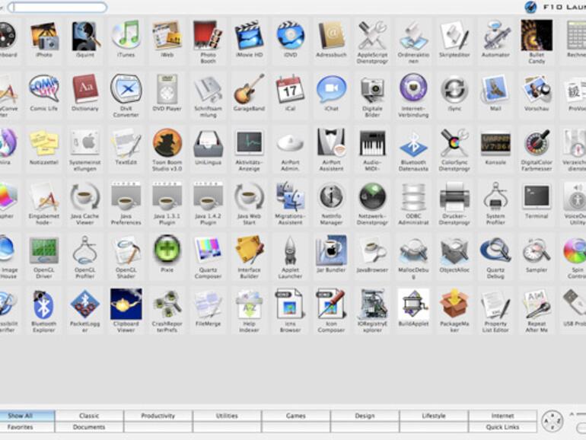Click the Photo Booth icon

[209, 36]
